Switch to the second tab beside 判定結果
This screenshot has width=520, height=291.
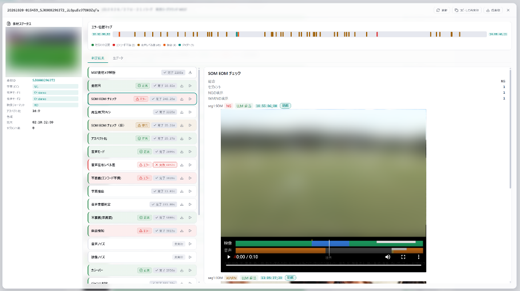118,58
